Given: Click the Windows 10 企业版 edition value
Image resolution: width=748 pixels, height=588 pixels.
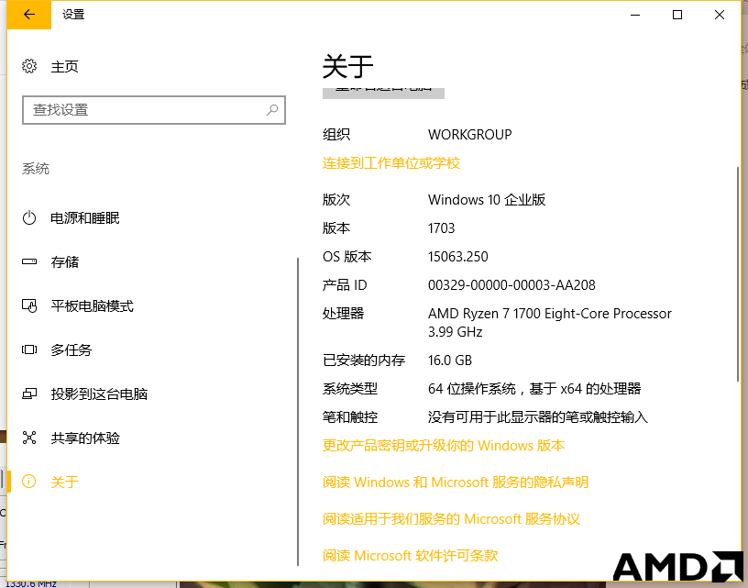Looking at the screenshot, I should pyautogui.click(x=487, y=199).
